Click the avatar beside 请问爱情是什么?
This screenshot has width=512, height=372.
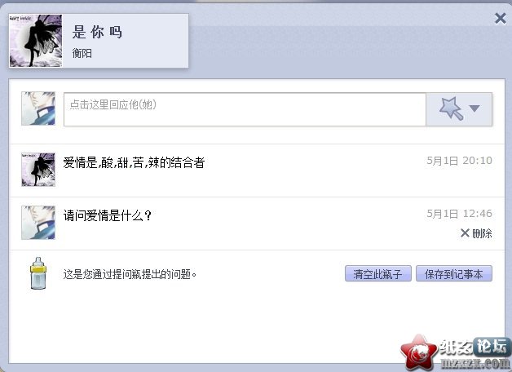click(x=38, y=223)
